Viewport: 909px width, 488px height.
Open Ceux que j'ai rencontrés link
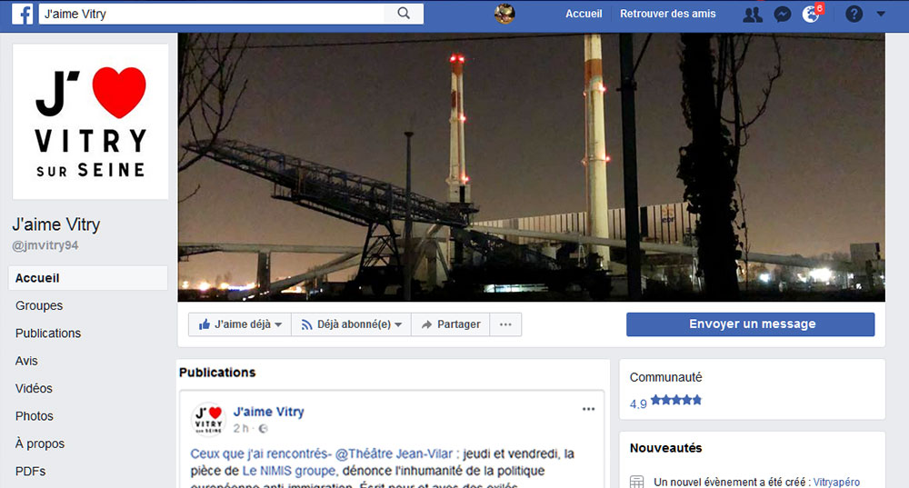[261, 453]
